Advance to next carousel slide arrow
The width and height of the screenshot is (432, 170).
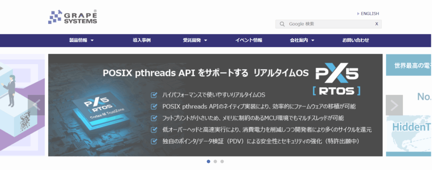click(394, 105)
